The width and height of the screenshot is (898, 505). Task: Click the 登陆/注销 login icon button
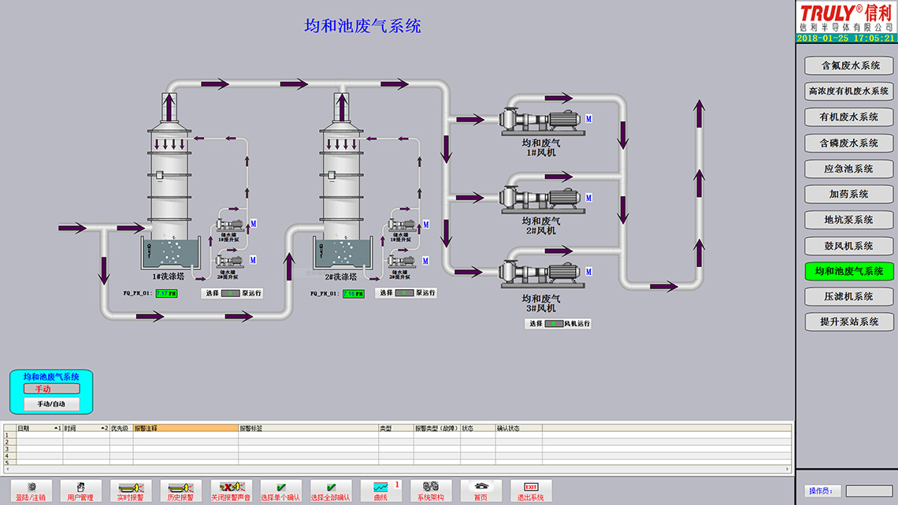(x=32, y=491)
